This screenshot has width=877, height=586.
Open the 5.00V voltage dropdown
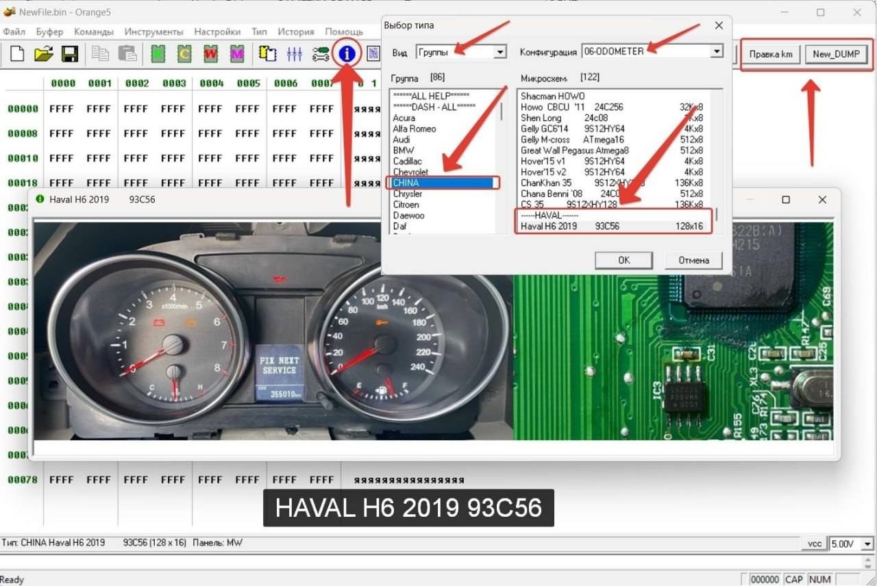coord(867,544)
